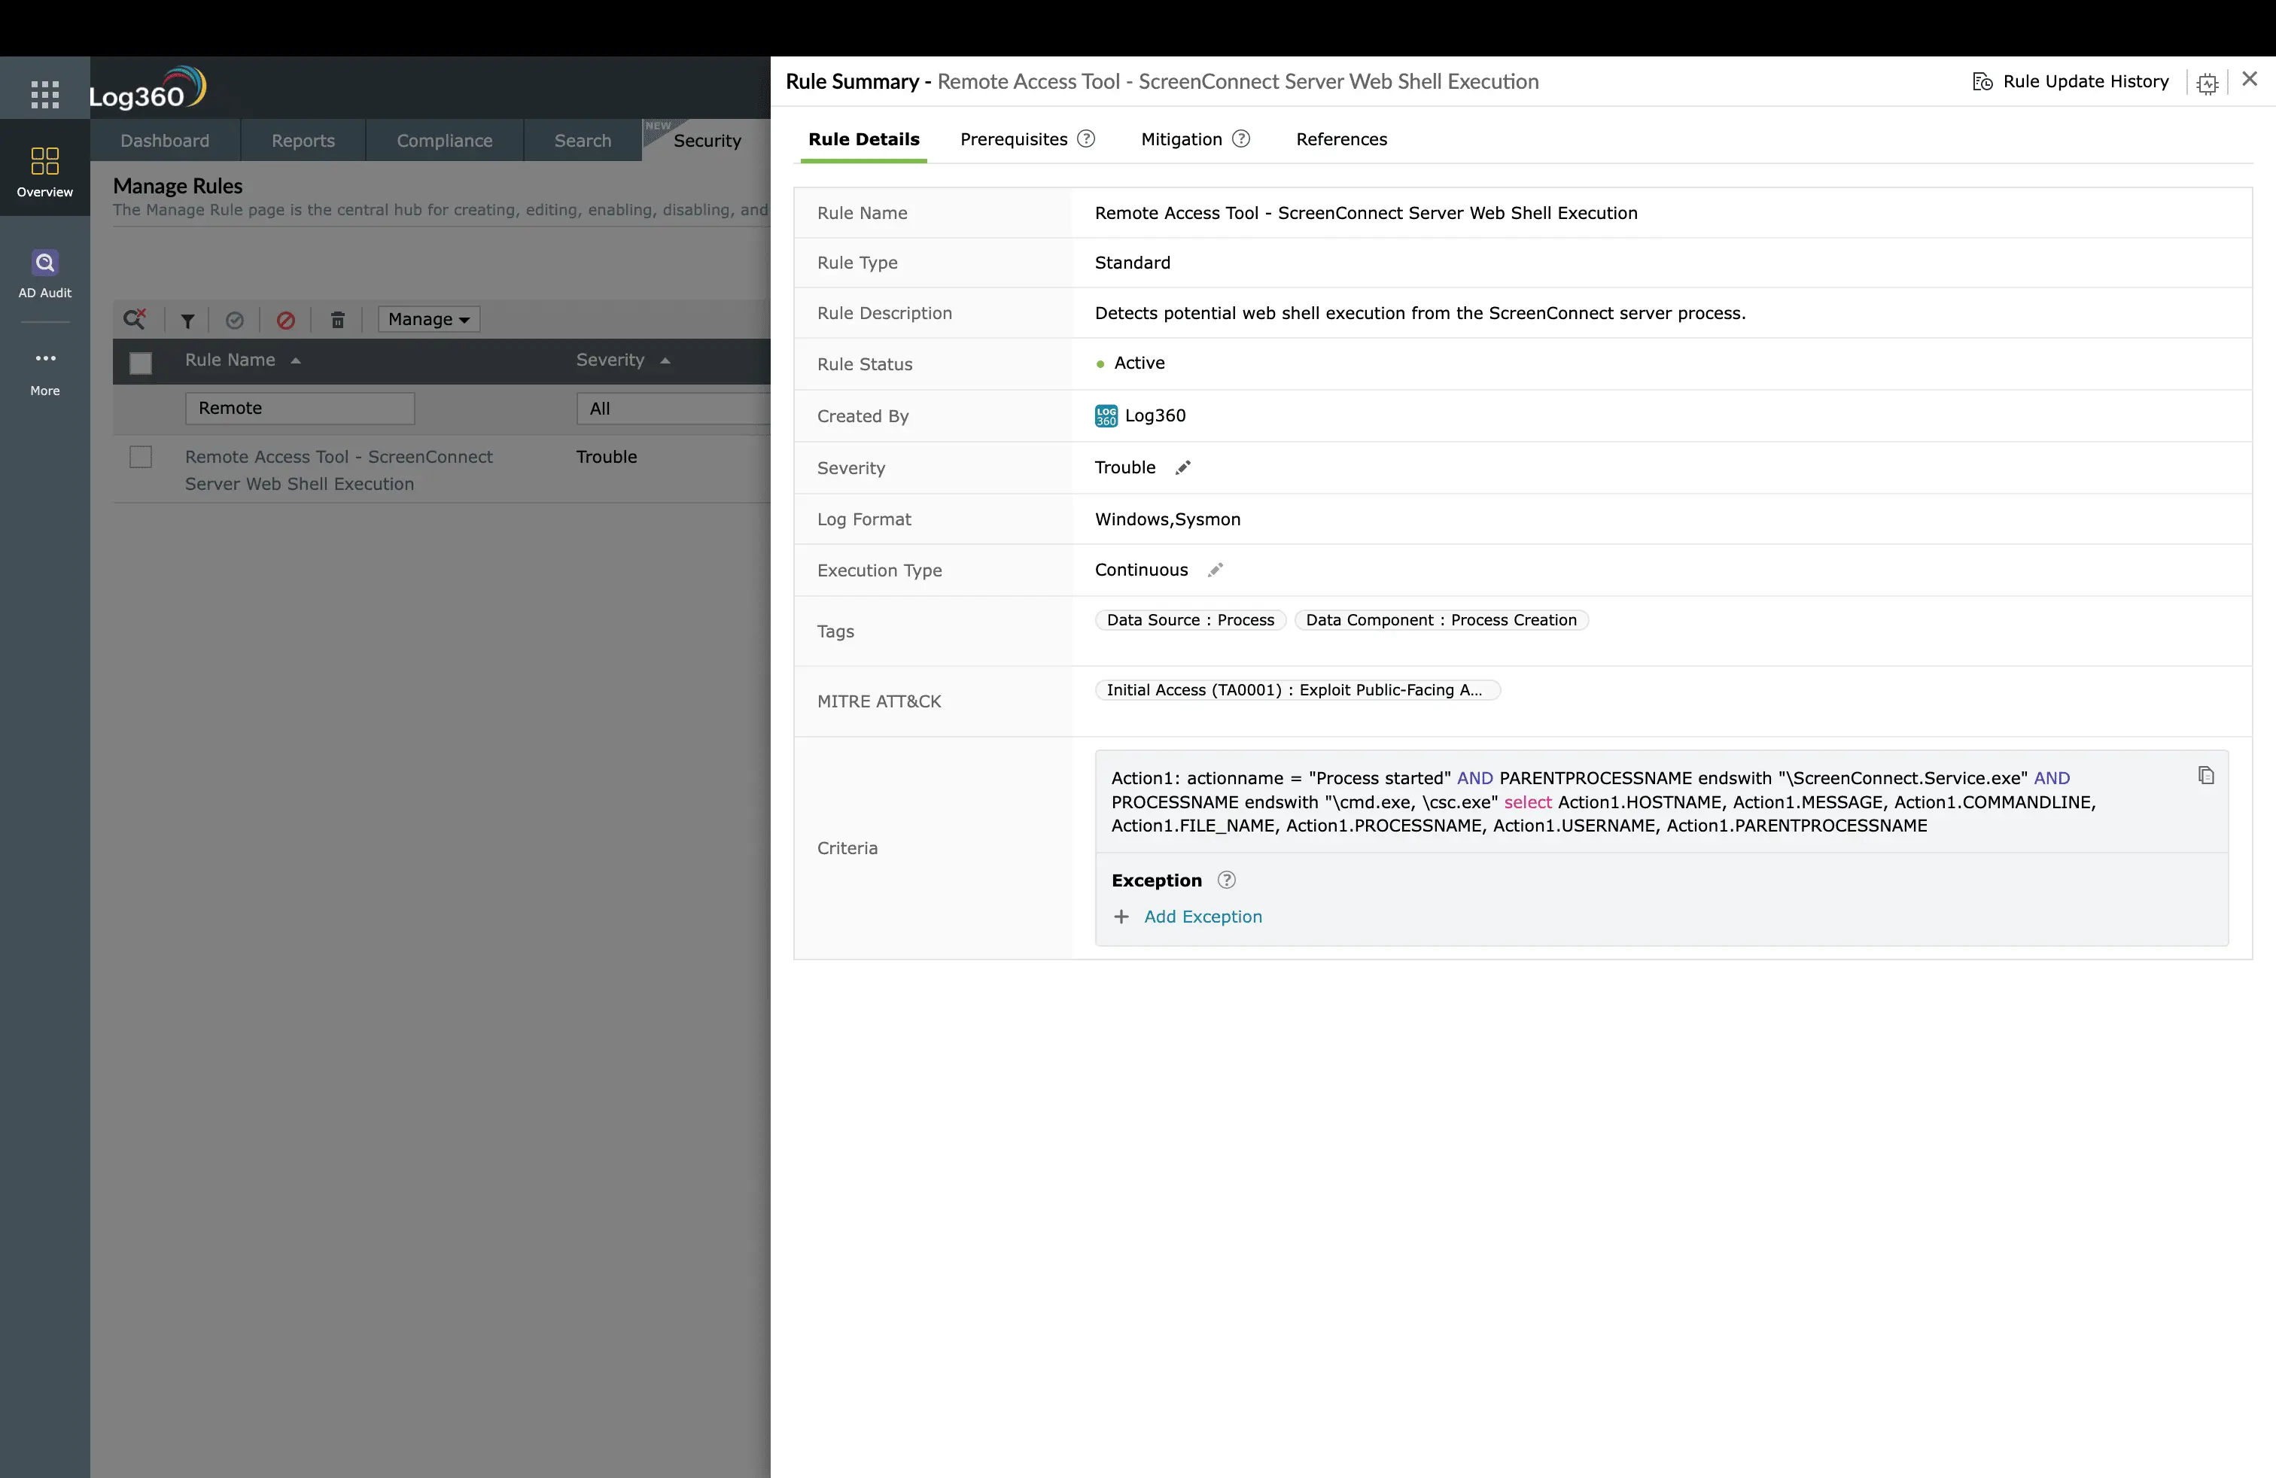Sort by Rule Name column arrow
Viewport: 2276px width, 1478px height.
pyautogui.click(x=296, y=360)
